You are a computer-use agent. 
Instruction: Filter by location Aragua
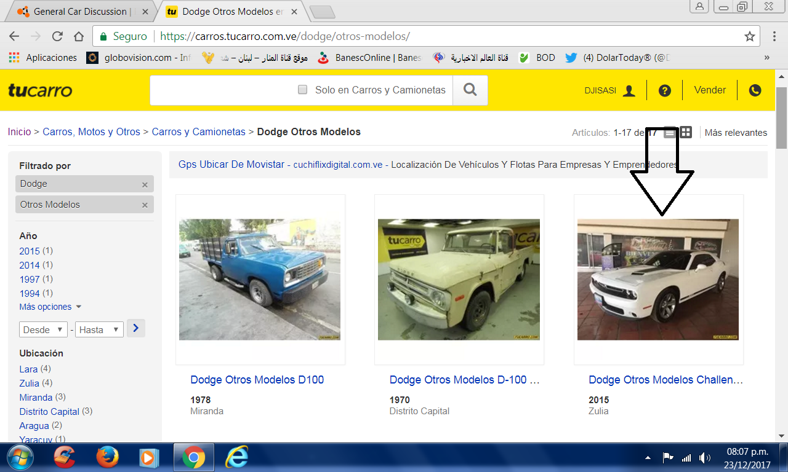(x=34, y=425)
